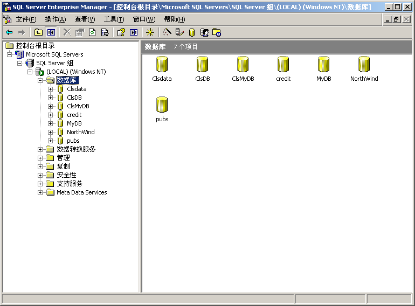Open the 操作(A) menu
The width and height of the screenshot is (415, 306).
click(56, 19)
